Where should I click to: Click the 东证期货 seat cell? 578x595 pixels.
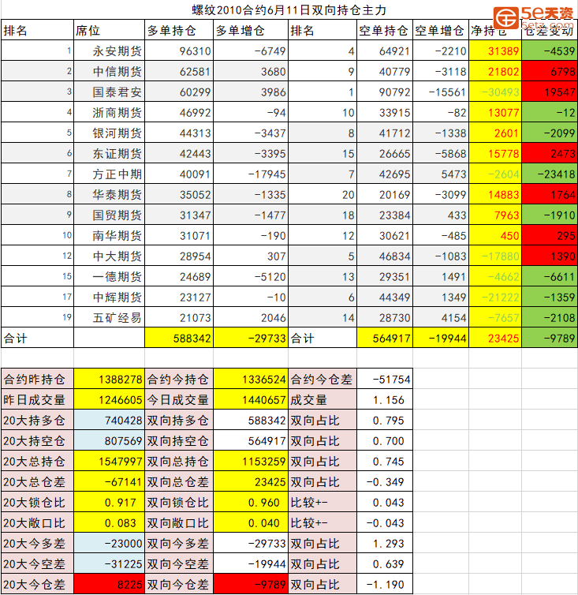tap(110, 153)
